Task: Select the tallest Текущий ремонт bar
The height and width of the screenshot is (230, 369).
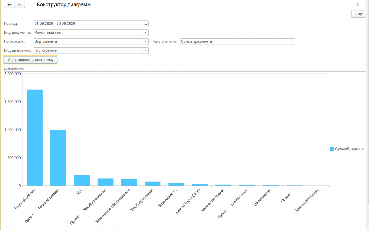Action: click(x=35, y=137)
